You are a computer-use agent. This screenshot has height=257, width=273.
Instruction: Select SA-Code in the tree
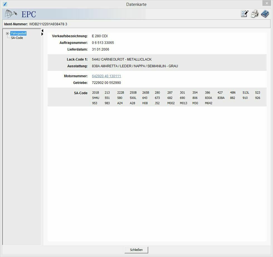click(17, 38)
